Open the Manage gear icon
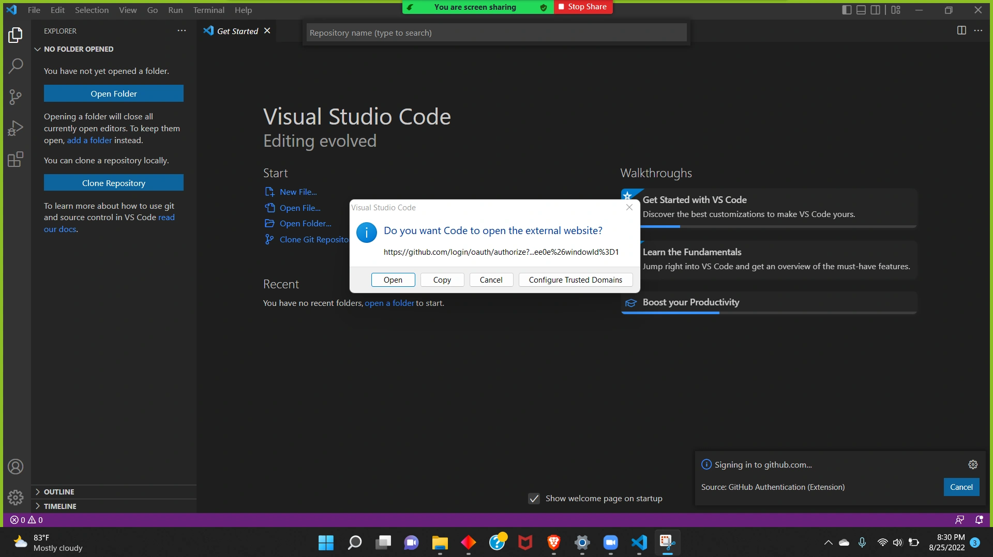The width and height of the screenshot is (993, 557). tap(16, 497)
